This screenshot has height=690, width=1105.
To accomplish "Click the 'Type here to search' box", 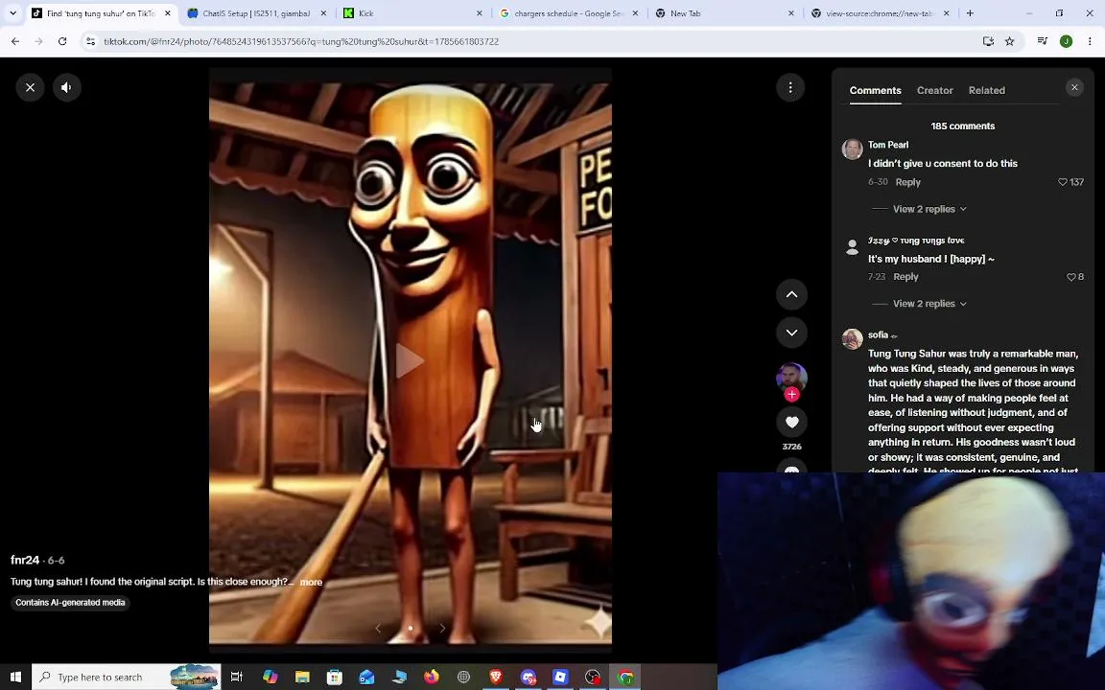I will tap(127, 677).
